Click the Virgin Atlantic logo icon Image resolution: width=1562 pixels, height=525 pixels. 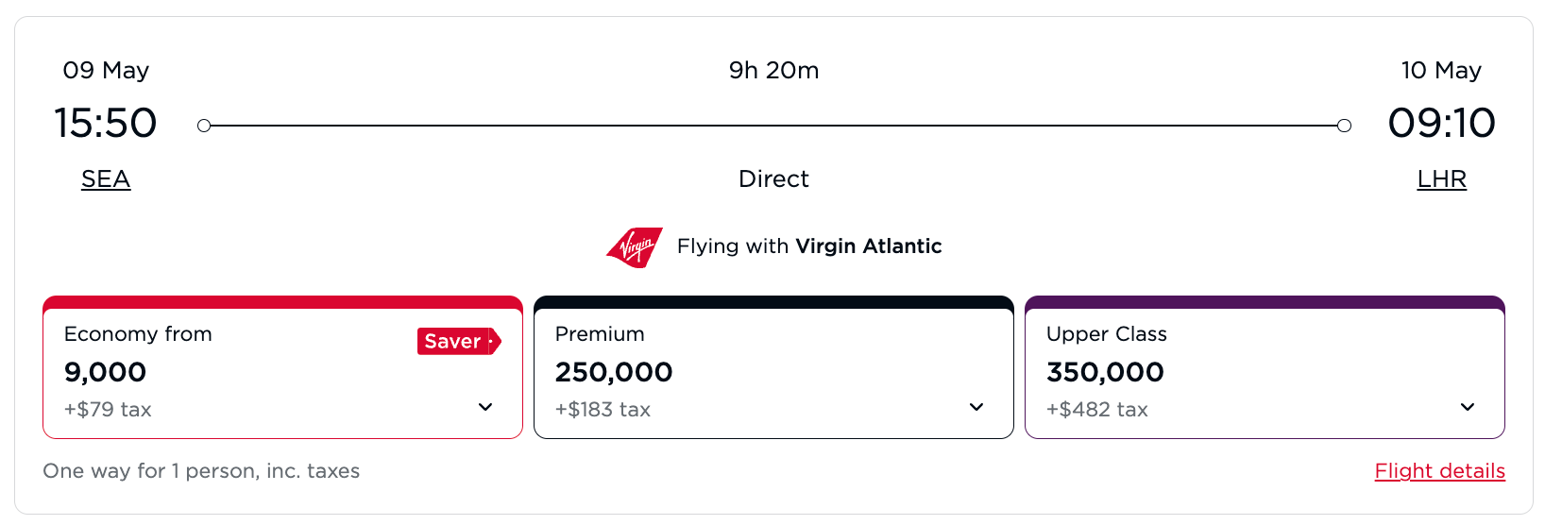634,247
